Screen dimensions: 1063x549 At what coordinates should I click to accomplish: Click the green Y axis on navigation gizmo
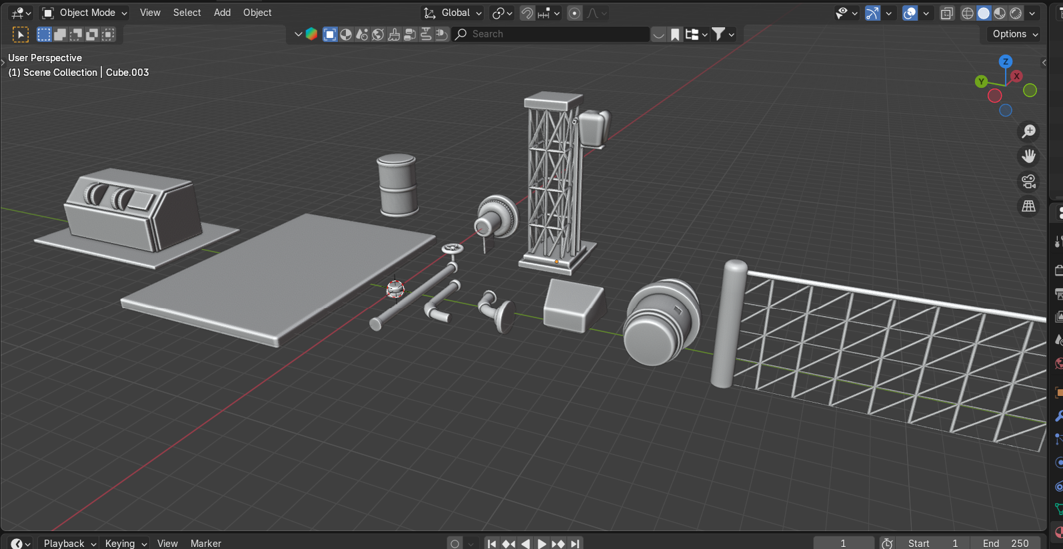981,81
